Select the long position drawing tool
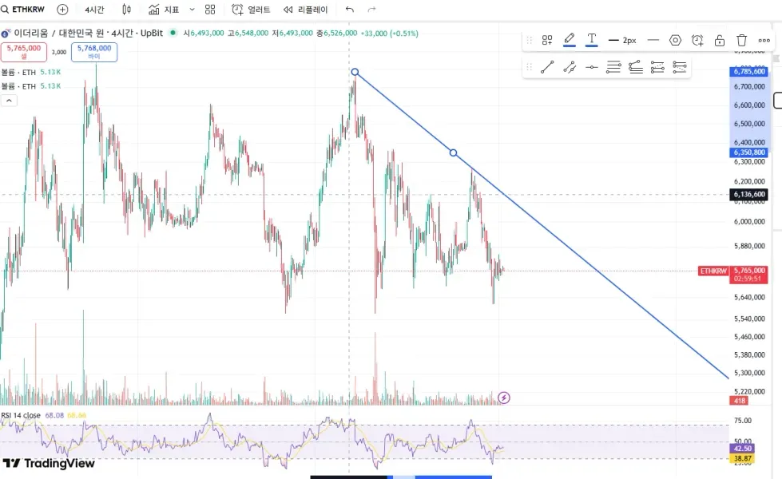This screenshot has height=479, width=782. [657, 67]
